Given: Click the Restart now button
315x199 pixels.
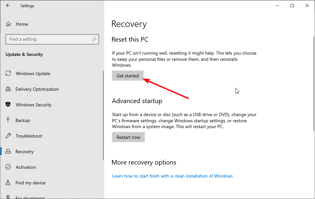Looking at the screenshot, I should click(x=128, y=137).
